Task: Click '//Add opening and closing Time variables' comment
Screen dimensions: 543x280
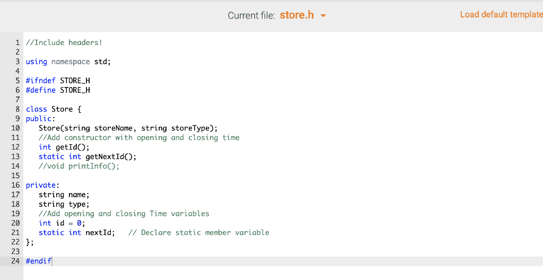Action: [x=124, y=214]
